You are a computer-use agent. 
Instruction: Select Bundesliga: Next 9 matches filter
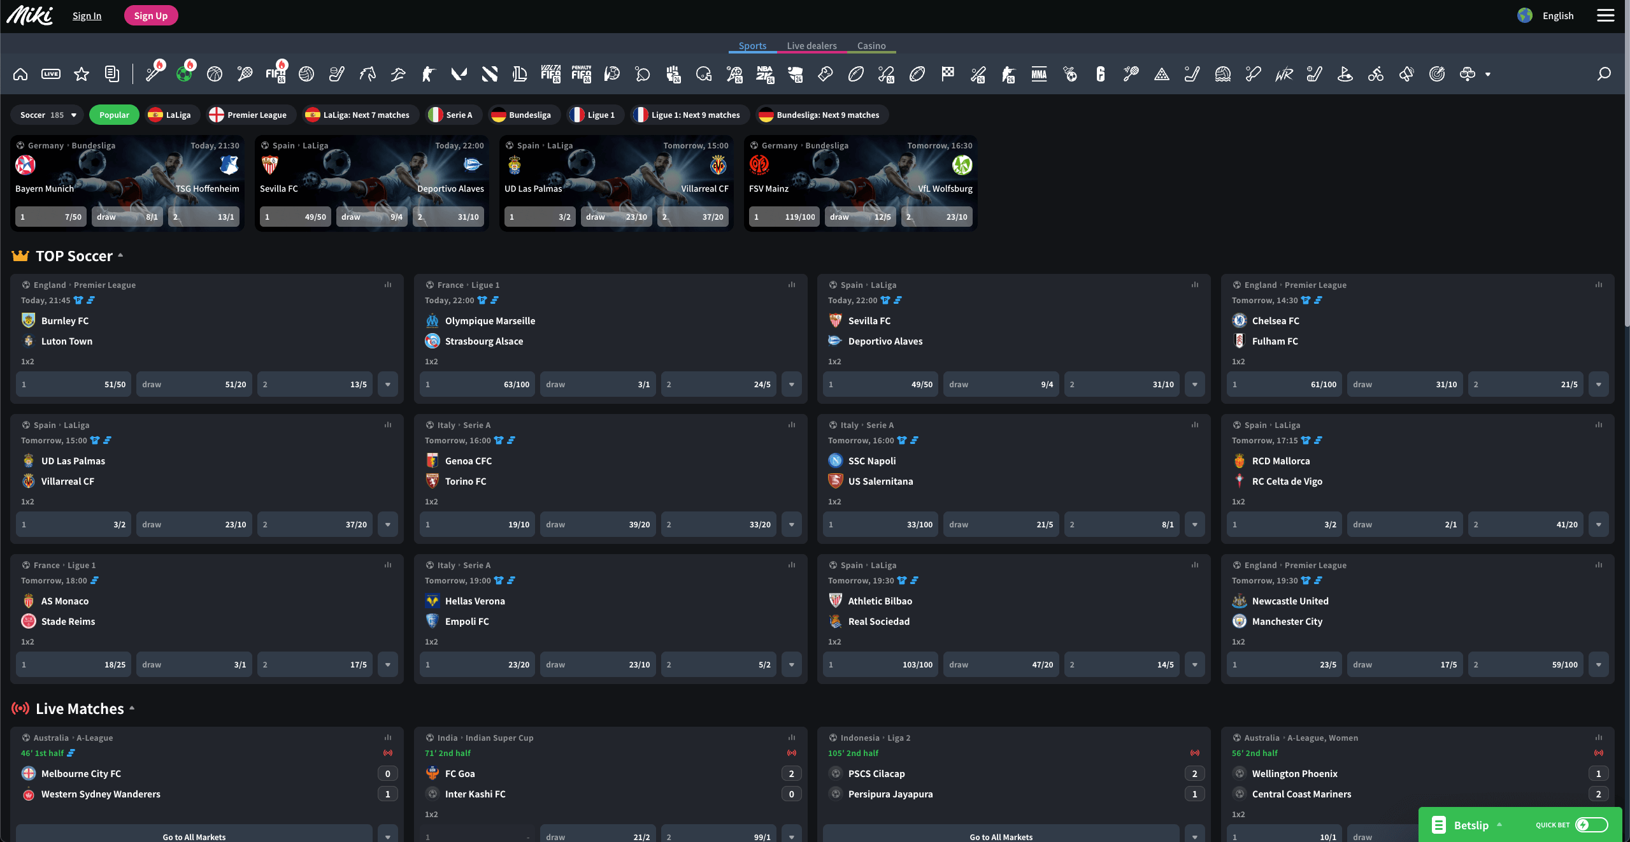(x=822, y=115)
